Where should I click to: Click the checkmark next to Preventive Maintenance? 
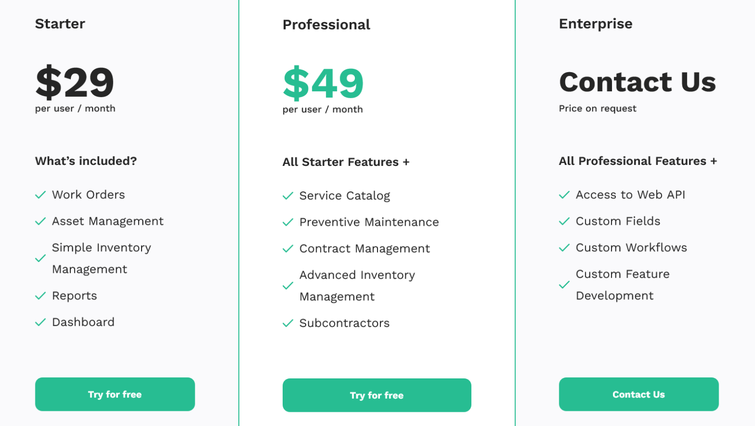[x=288, y=222]
